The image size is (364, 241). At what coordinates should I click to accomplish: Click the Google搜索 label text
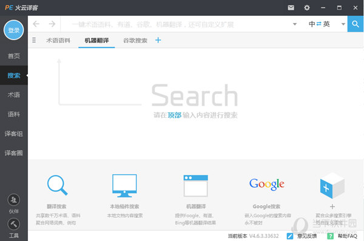pyautogui.click(x=266, y=206)
